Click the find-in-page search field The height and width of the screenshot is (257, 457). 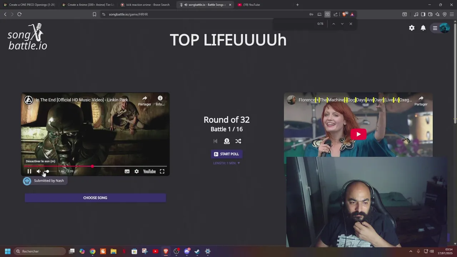(296, 24)
